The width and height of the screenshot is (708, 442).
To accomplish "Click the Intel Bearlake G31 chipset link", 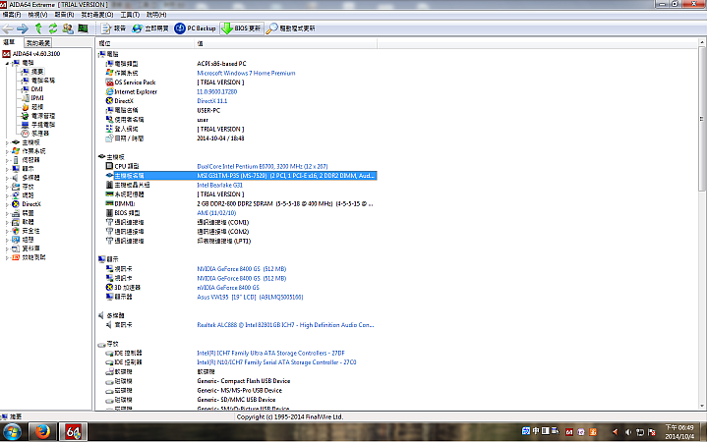I will [x=220, y=185].
